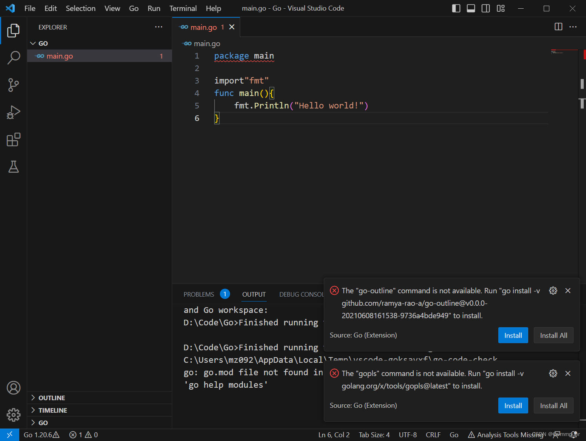
Task: Open the Manage gear in activity bar
Action: point(14,415)
